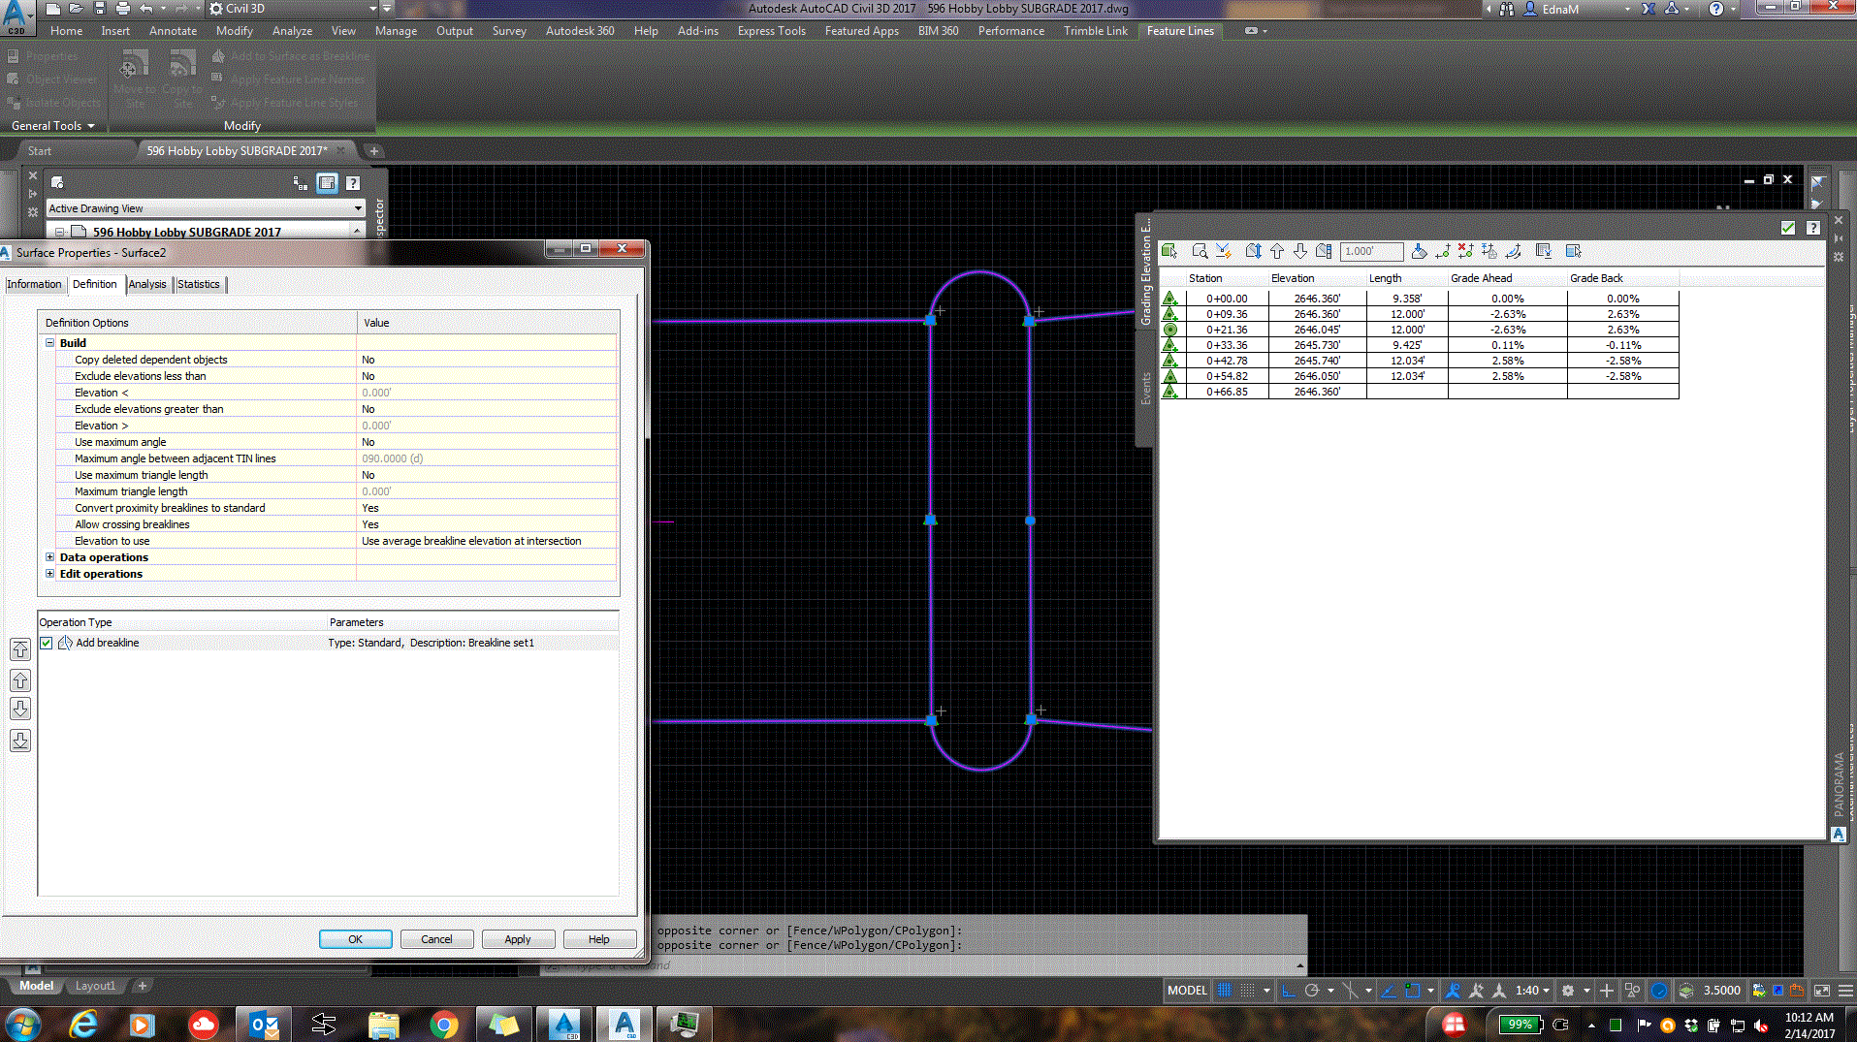Click green check mark in Panorama header
Screen dimensions: 1857x1042
coord(1788,228)
